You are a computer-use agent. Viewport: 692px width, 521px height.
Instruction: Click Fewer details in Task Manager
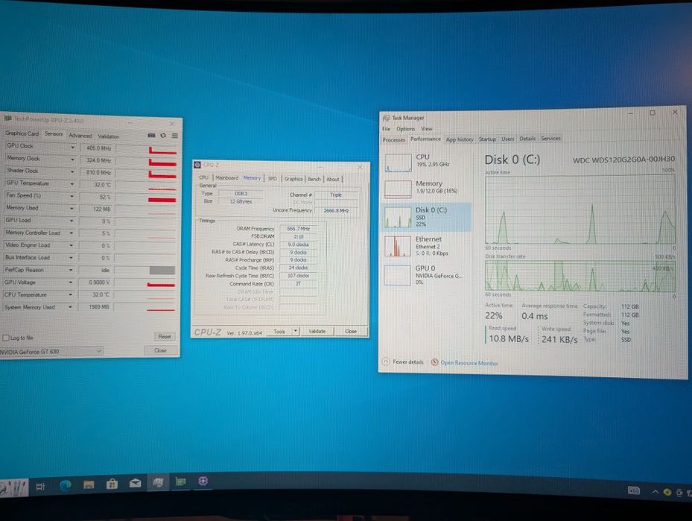407,362
